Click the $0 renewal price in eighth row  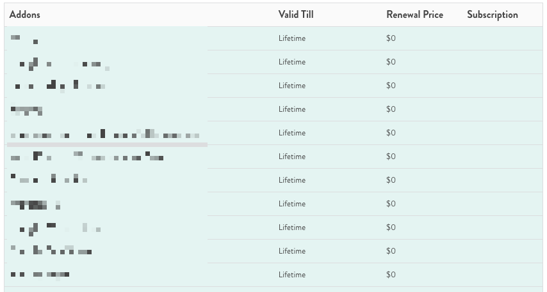pyautogui.click(x=391, y=204)
